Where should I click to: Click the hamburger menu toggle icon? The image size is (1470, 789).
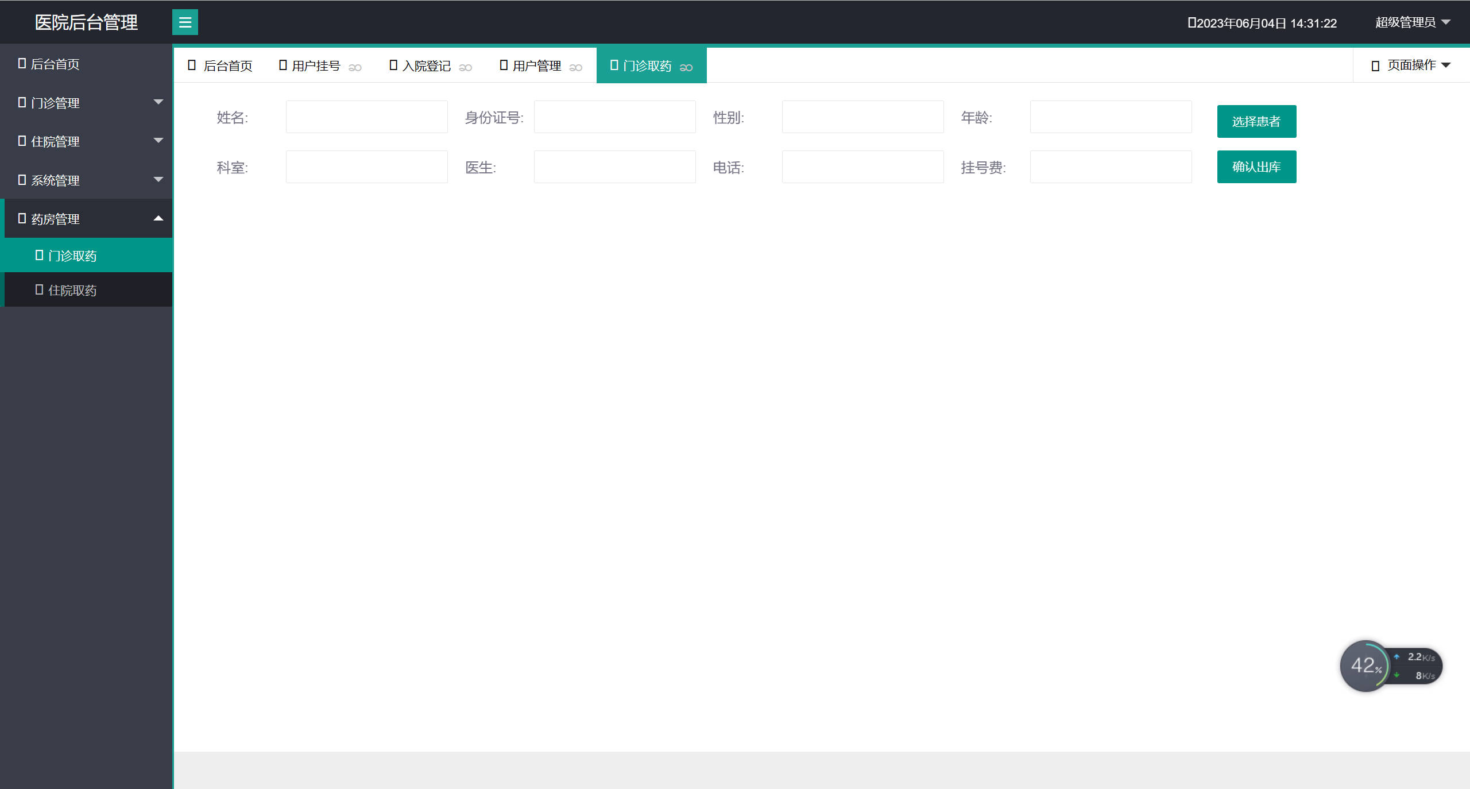185,22
